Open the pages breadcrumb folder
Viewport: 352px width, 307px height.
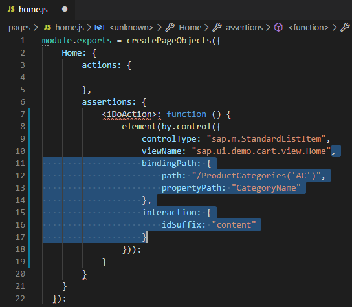pos(19,28)
